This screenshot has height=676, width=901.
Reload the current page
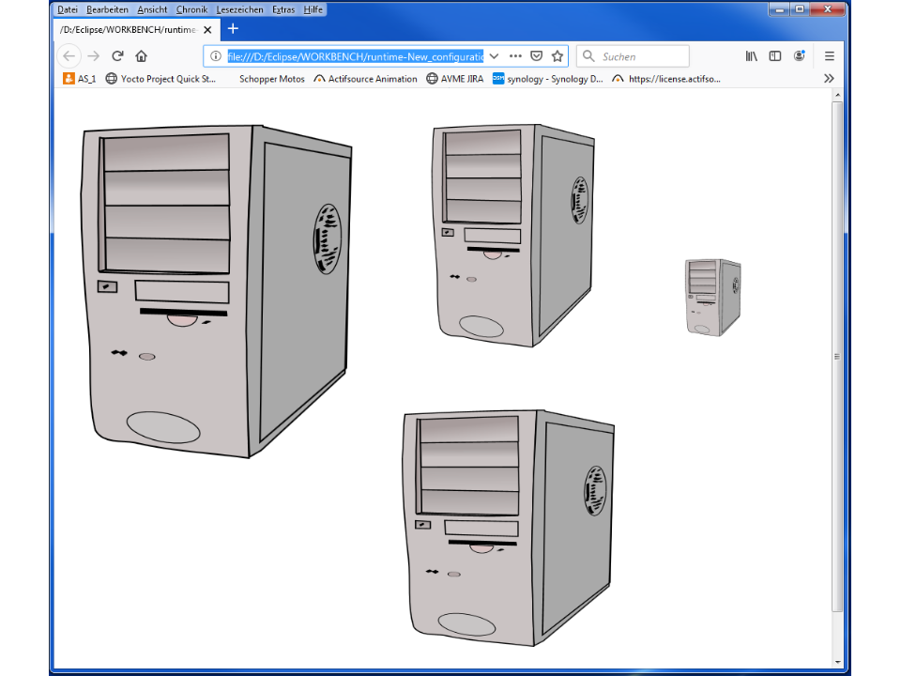(117, 56)
